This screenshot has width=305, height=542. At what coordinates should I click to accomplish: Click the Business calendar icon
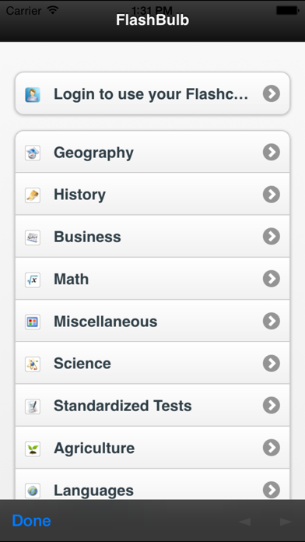[33, 238]
